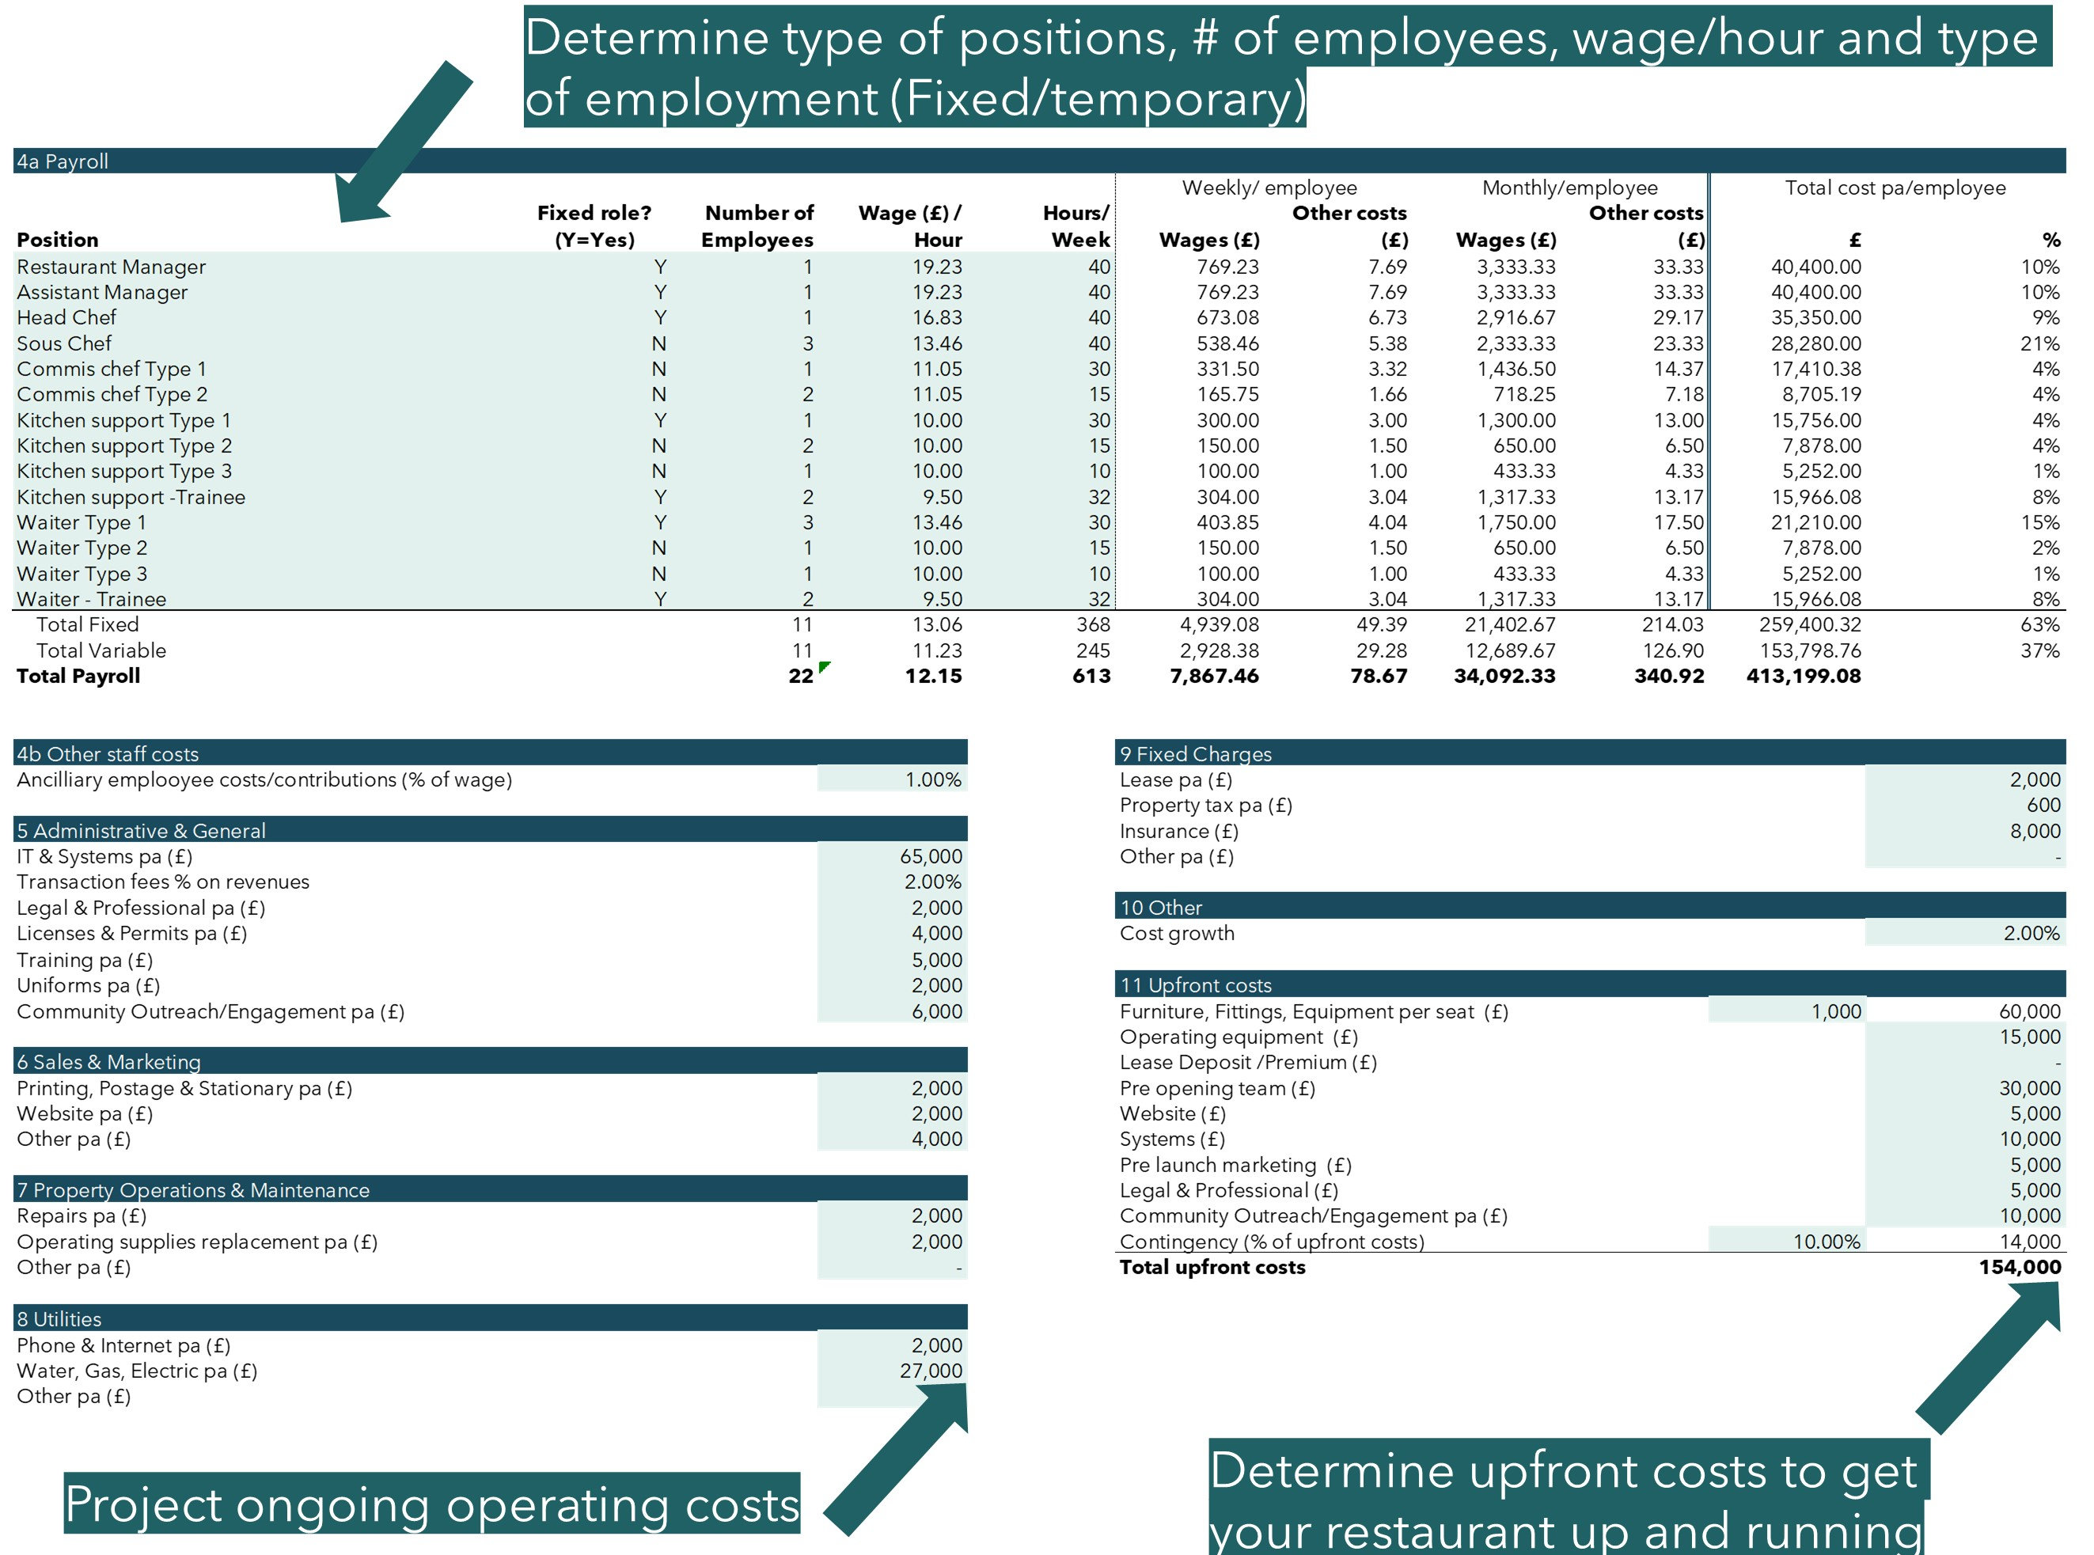
Task: Toggle the Fixed role value for Sous Chef
Action: [658, 343]
